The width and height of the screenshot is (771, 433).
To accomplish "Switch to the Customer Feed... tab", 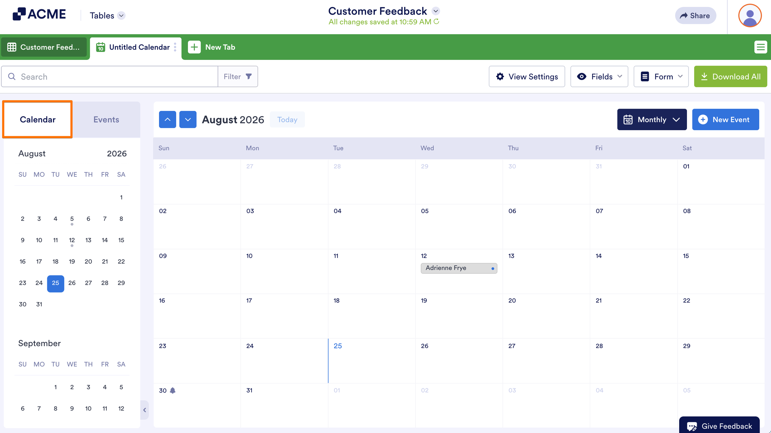I will (44, 47).
